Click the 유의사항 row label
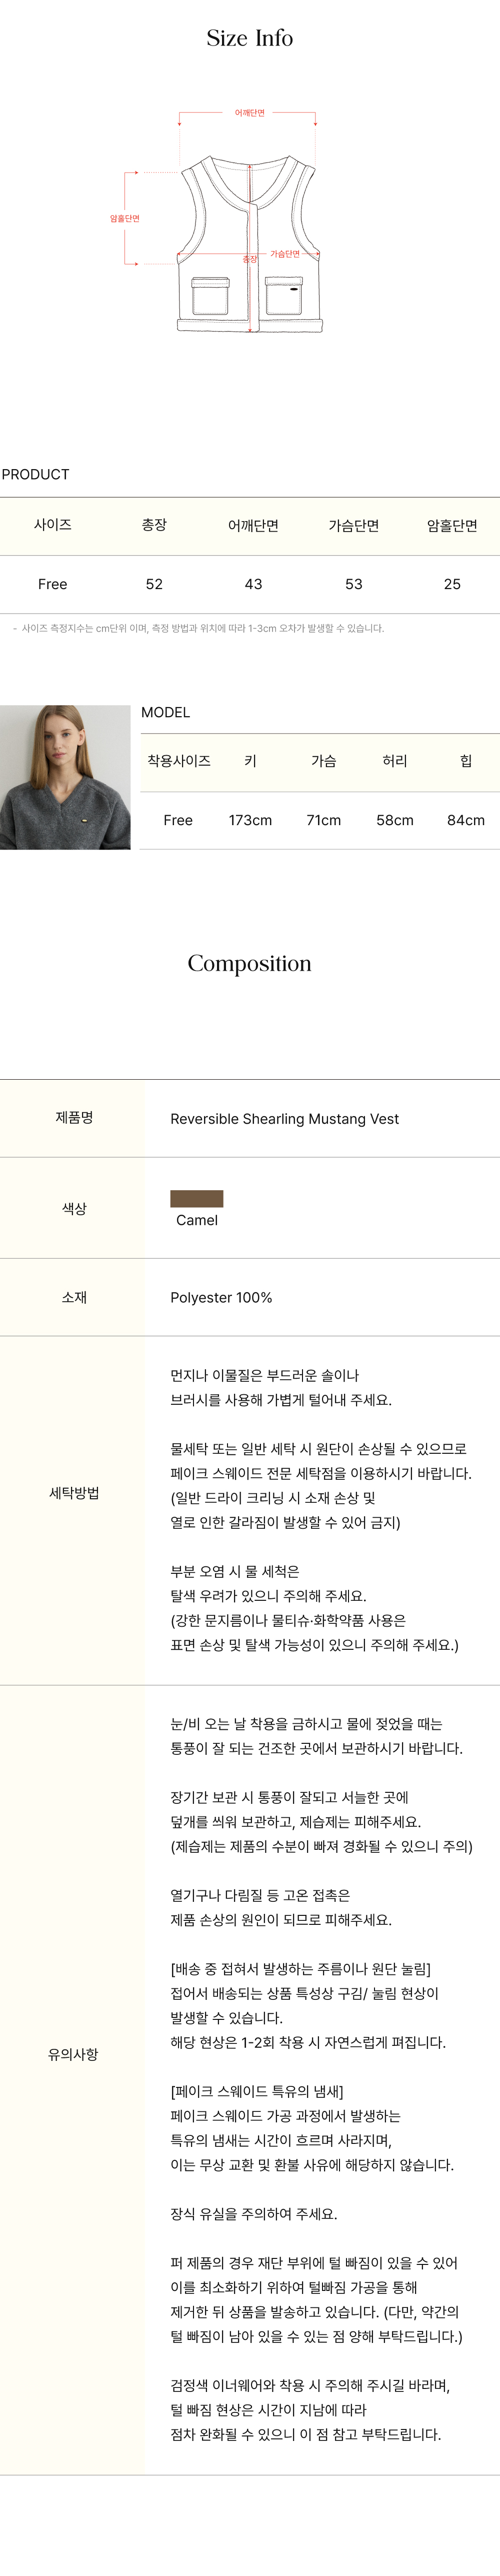 tap(73, 2054)
